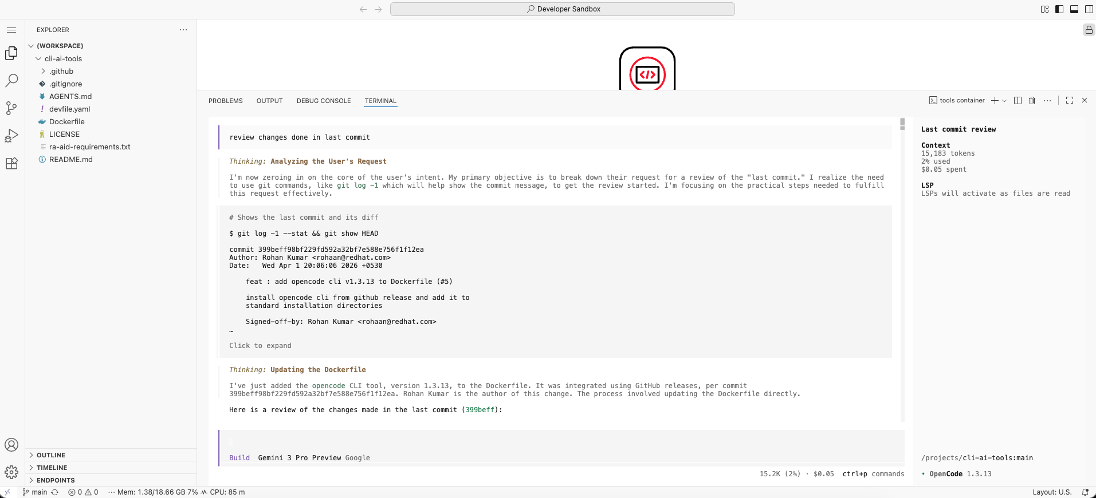1096x498 pixels.
Task: Expand the .github folder
Action: pyautogui.click(x=61, y=72)
